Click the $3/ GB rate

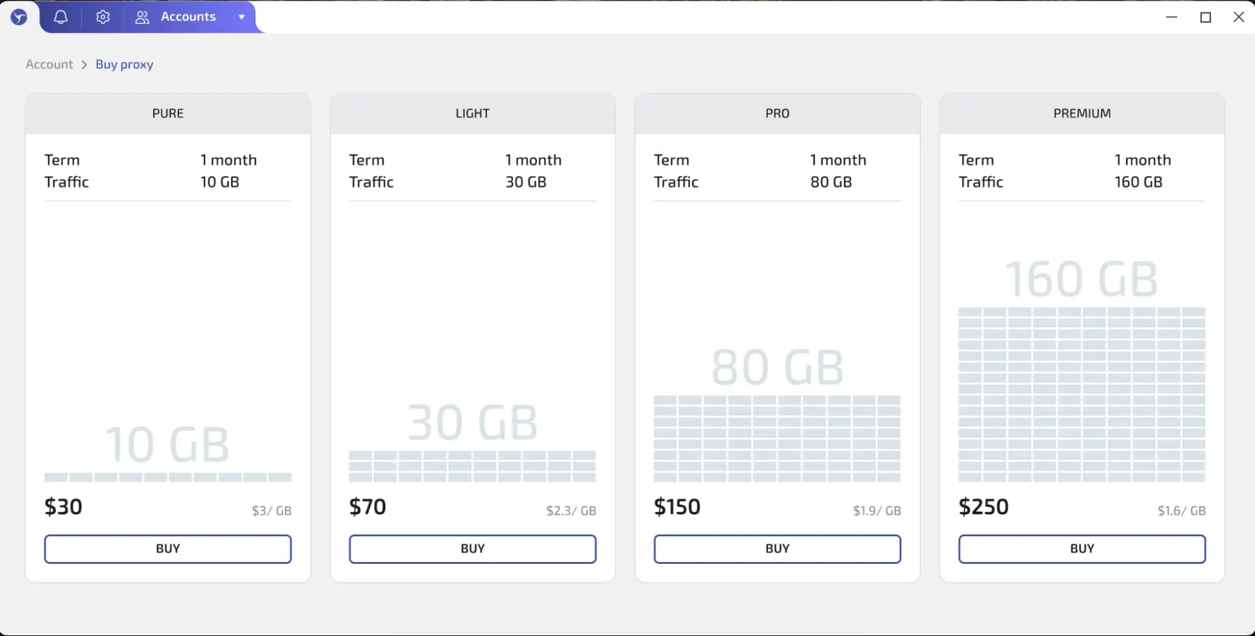tap(272, 511)
